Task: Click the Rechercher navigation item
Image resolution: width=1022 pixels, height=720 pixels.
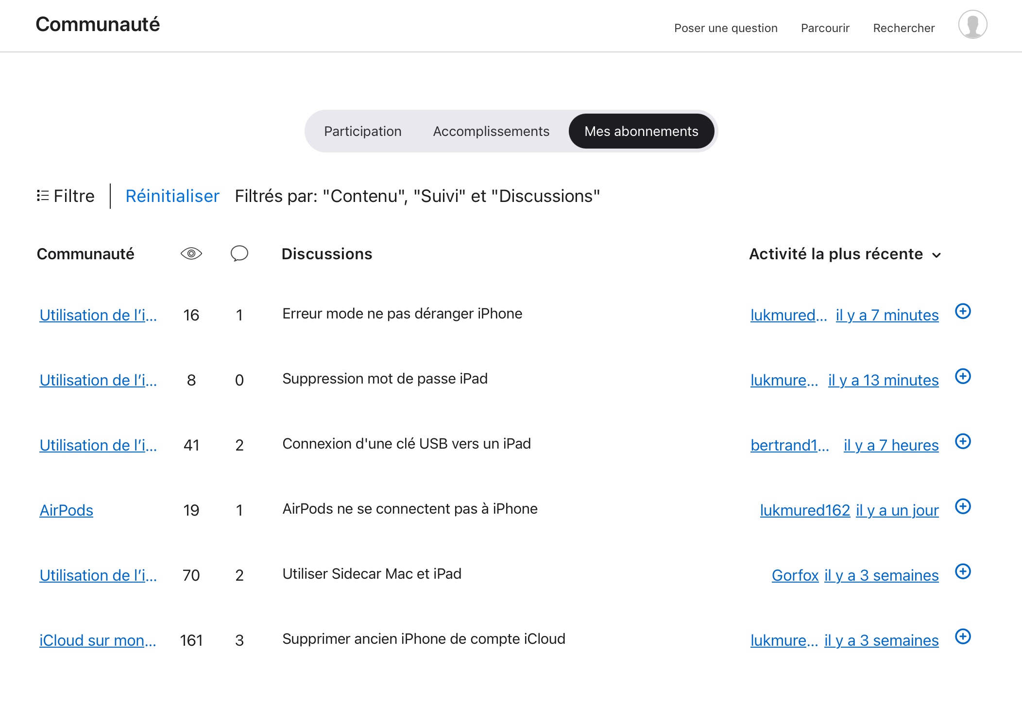Action: [x=903, y=28]
